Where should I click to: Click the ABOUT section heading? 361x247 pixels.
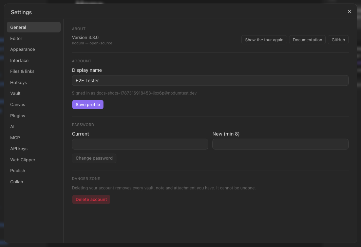(79, 29)
